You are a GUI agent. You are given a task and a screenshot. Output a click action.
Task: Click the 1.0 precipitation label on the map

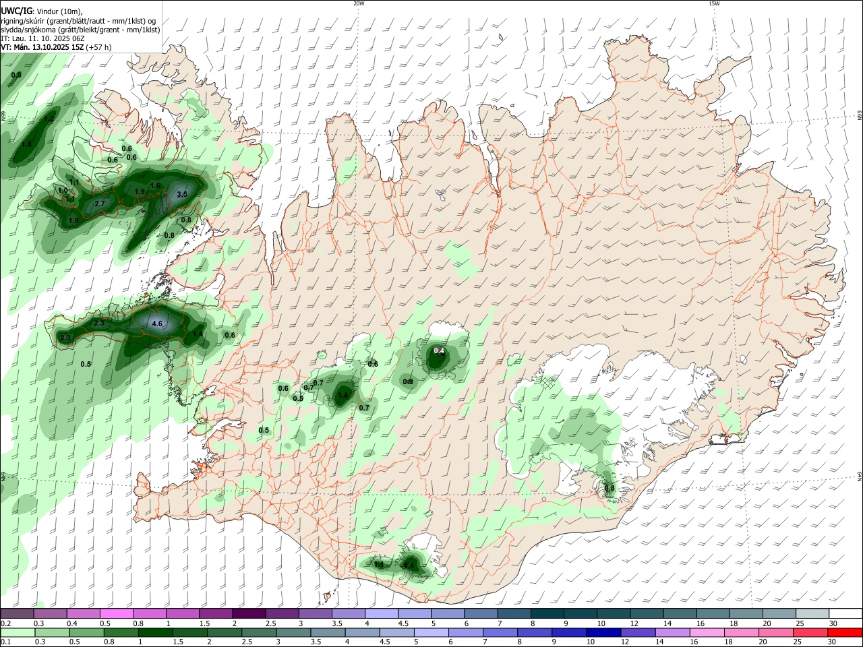click(63, 191)
